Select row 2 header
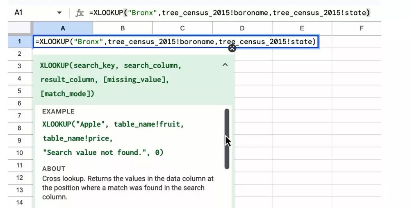The height and width of the screenshot is (208, 410). [x=19, y=54]
